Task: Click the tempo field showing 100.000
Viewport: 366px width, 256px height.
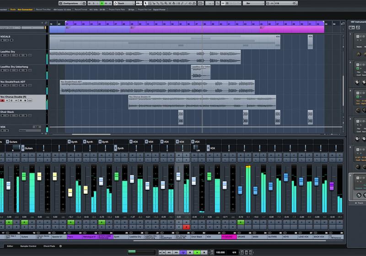Action: (220, 252)
